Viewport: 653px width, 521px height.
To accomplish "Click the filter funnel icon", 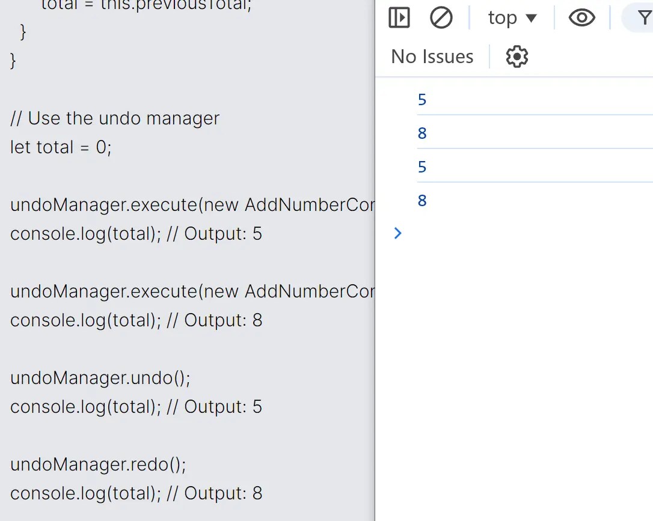I will coord(644,17).
